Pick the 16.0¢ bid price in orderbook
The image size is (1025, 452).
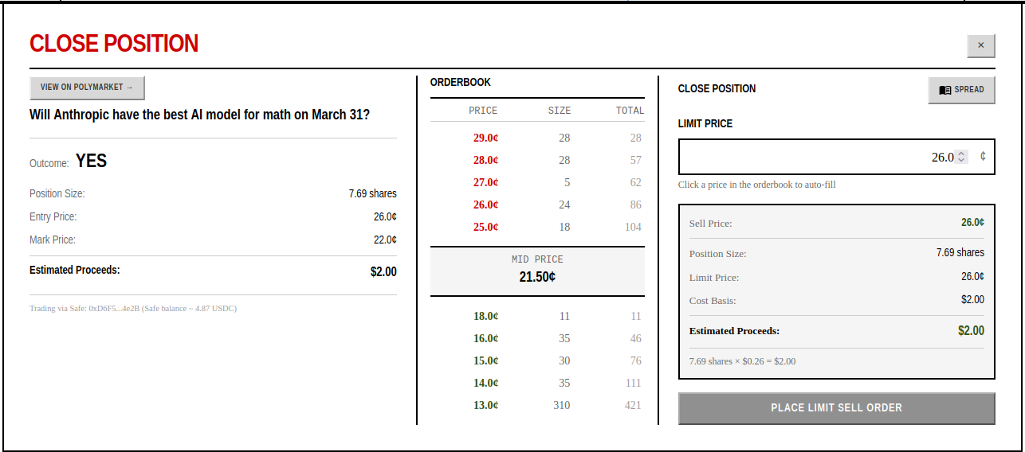point(485,338)
